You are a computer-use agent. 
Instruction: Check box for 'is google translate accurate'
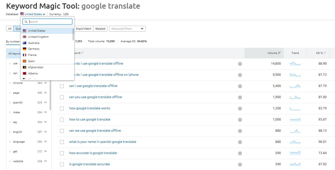(x=62, y=164)
